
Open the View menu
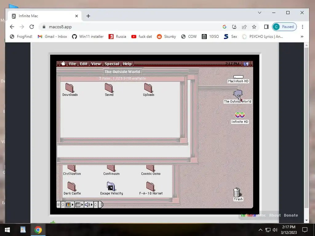coord(96,64)
